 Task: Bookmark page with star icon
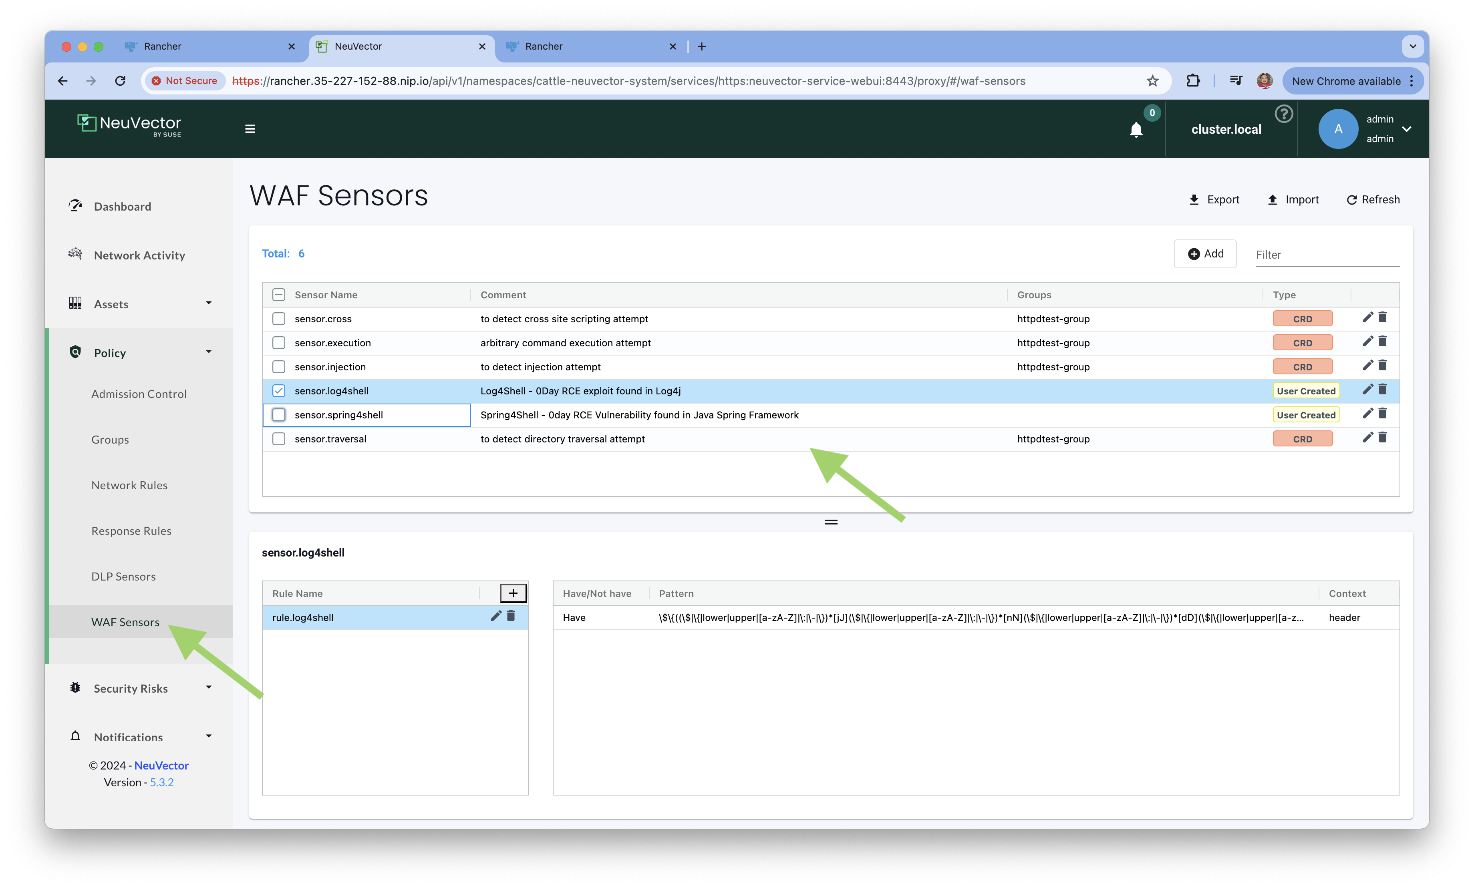[1152, 81]
